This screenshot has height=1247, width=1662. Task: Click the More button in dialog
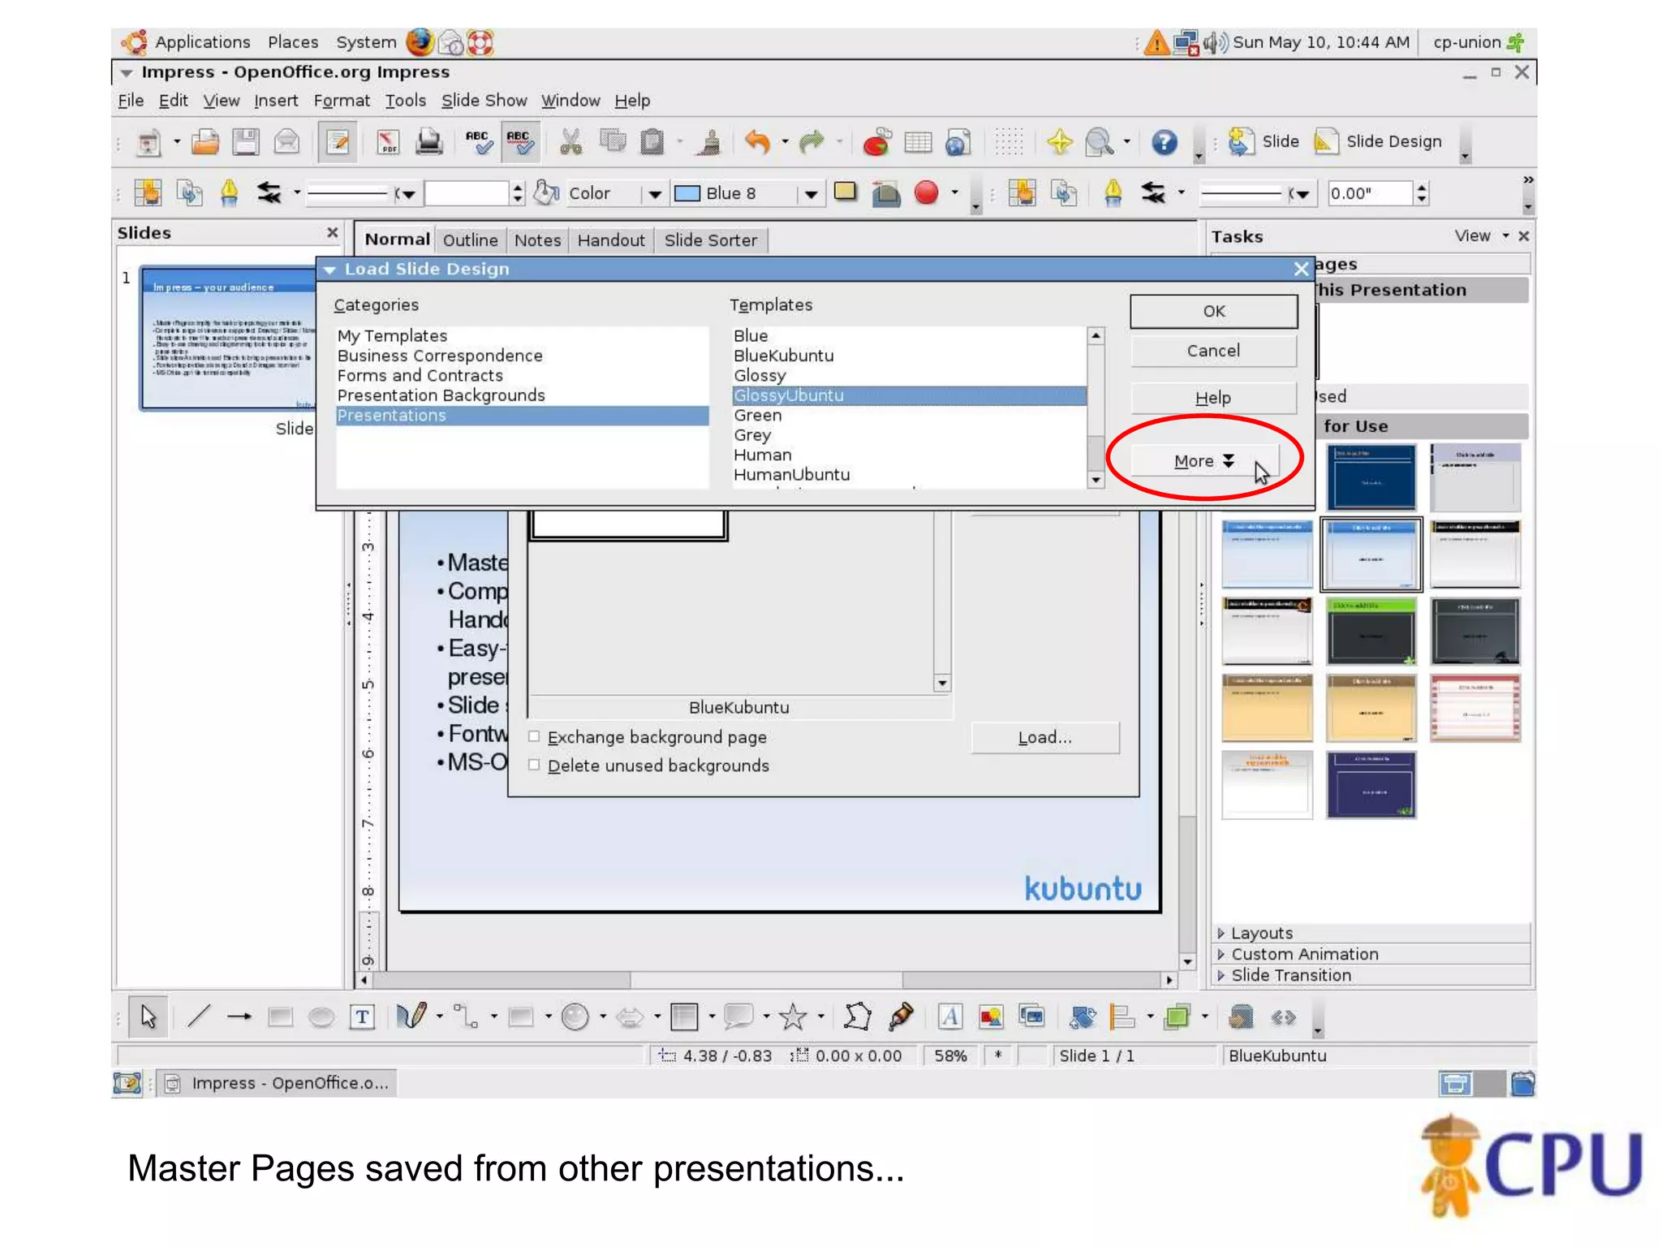point(1203,461)
